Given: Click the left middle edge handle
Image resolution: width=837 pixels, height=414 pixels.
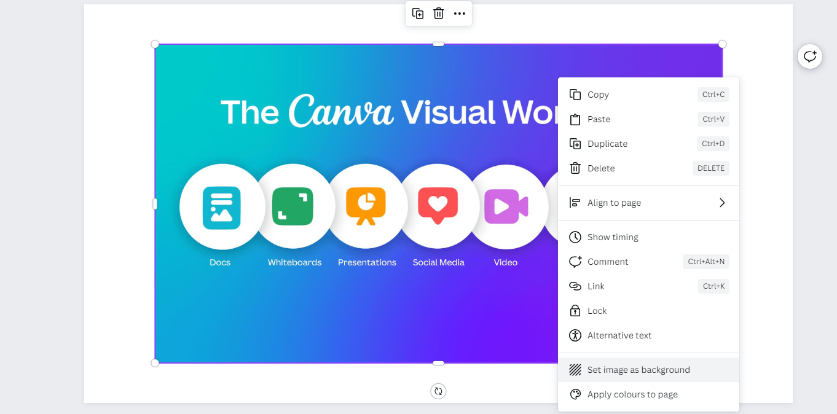Looking at the screenshot, I should tap(155, 203).
